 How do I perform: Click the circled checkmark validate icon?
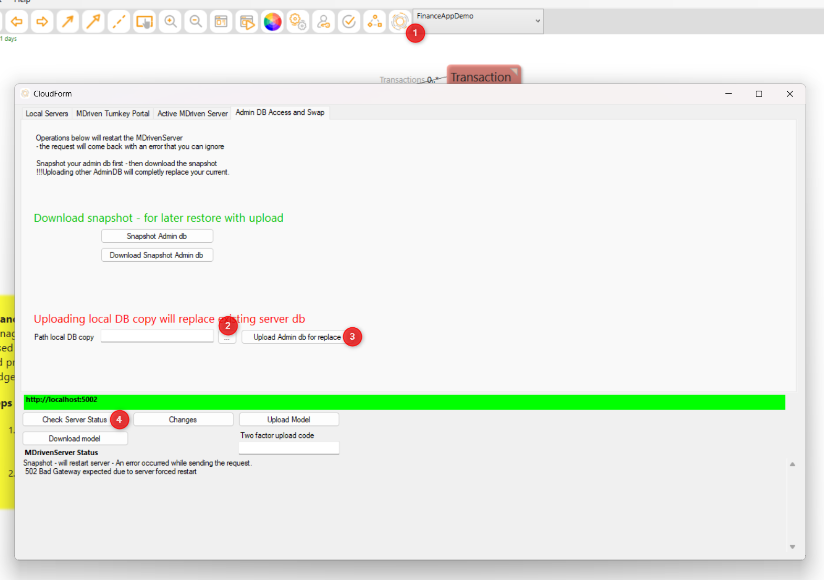(349, 22)
